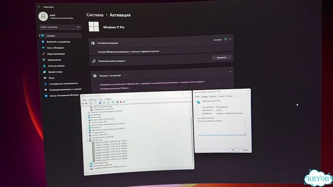Collapse the Процессоры tree node arrow
The height and width of the screenshot is (187, 333).
88,141
